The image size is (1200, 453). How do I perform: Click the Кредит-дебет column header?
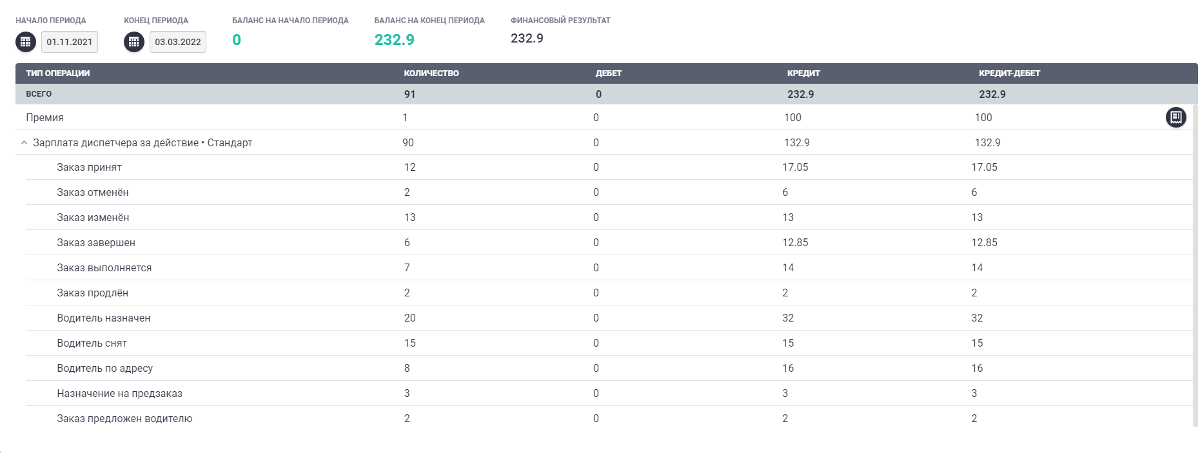click(1009, 73)
